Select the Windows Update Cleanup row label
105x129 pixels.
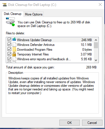pos(34,40)
